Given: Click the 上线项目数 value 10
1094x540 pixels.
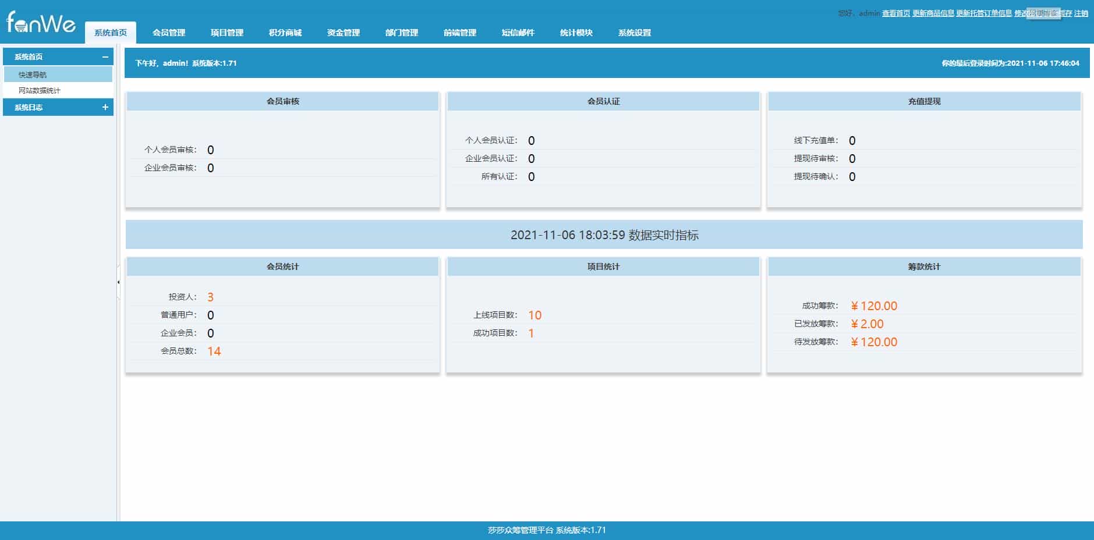Looking at the screenshot, I should pyautogui.click(x=535, y=315).
